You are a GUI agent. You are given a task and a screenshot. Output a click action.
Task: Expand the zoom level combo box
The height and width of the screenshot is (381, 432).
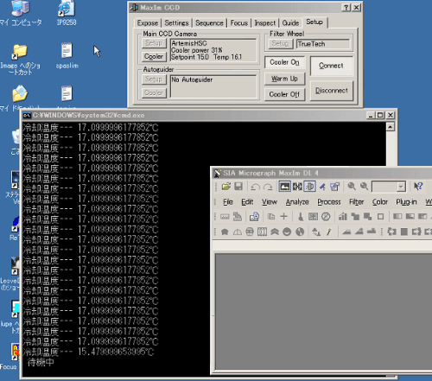click(x=401, y=187)
